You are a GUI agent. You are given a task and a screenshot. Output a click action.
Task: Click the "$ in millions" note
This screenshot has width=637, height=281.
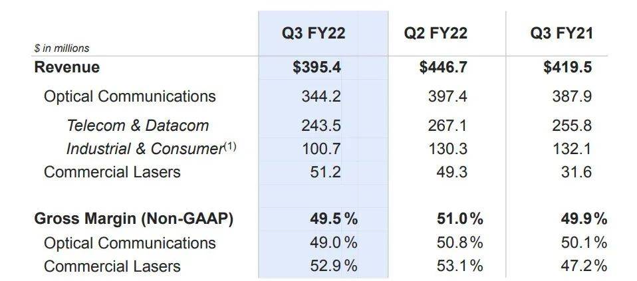(x=62, y=48)
